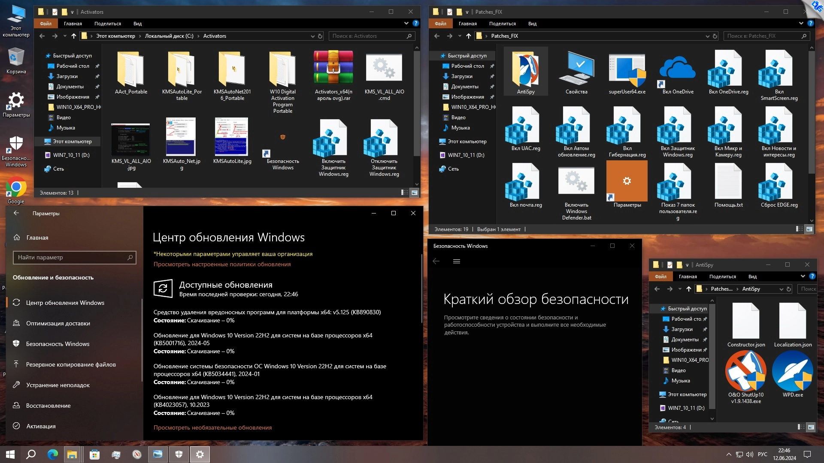Open Microsoft Edge from the taskbar
The width and height of the screenshot is (824, 463).
tap(52, 454)
